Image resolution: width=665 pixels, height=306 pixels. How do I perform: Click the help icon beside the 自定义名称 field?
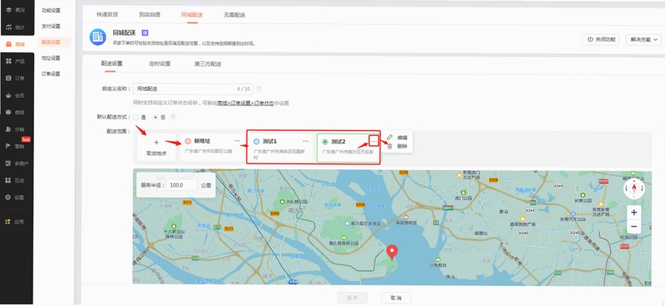[x=259, y=89]
